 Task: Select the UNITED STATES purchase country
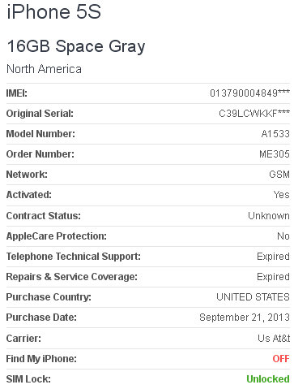pyautogui.click(x=253, y=297)
